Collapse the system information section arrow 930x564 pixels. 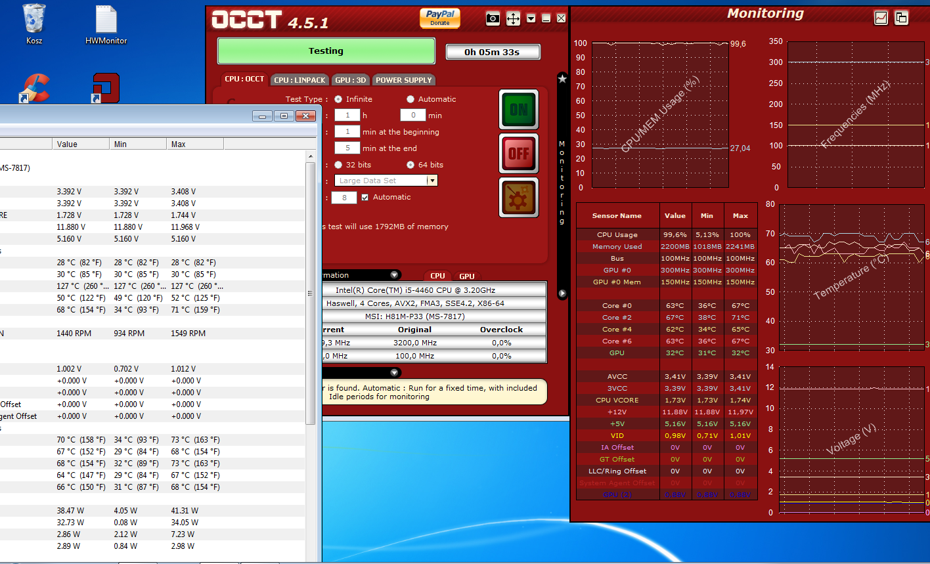coord(394,275)
